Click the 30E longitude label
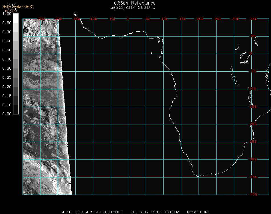 [236, 19]
